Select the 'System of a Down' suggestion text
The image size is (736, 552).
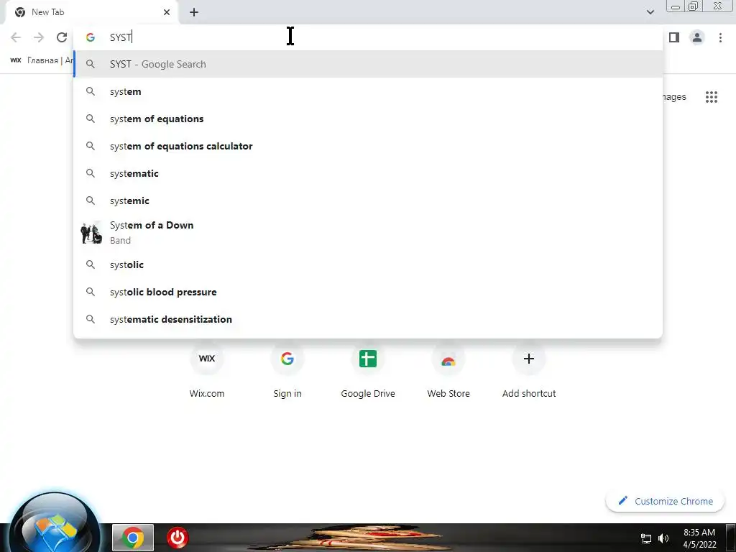[x=152, y=225]
